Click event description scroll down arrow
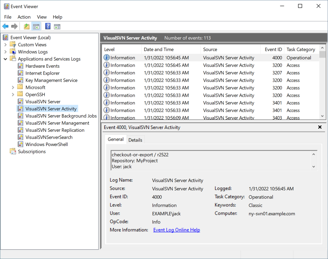The height and width of the screenshot is (259, 328). 313,167
